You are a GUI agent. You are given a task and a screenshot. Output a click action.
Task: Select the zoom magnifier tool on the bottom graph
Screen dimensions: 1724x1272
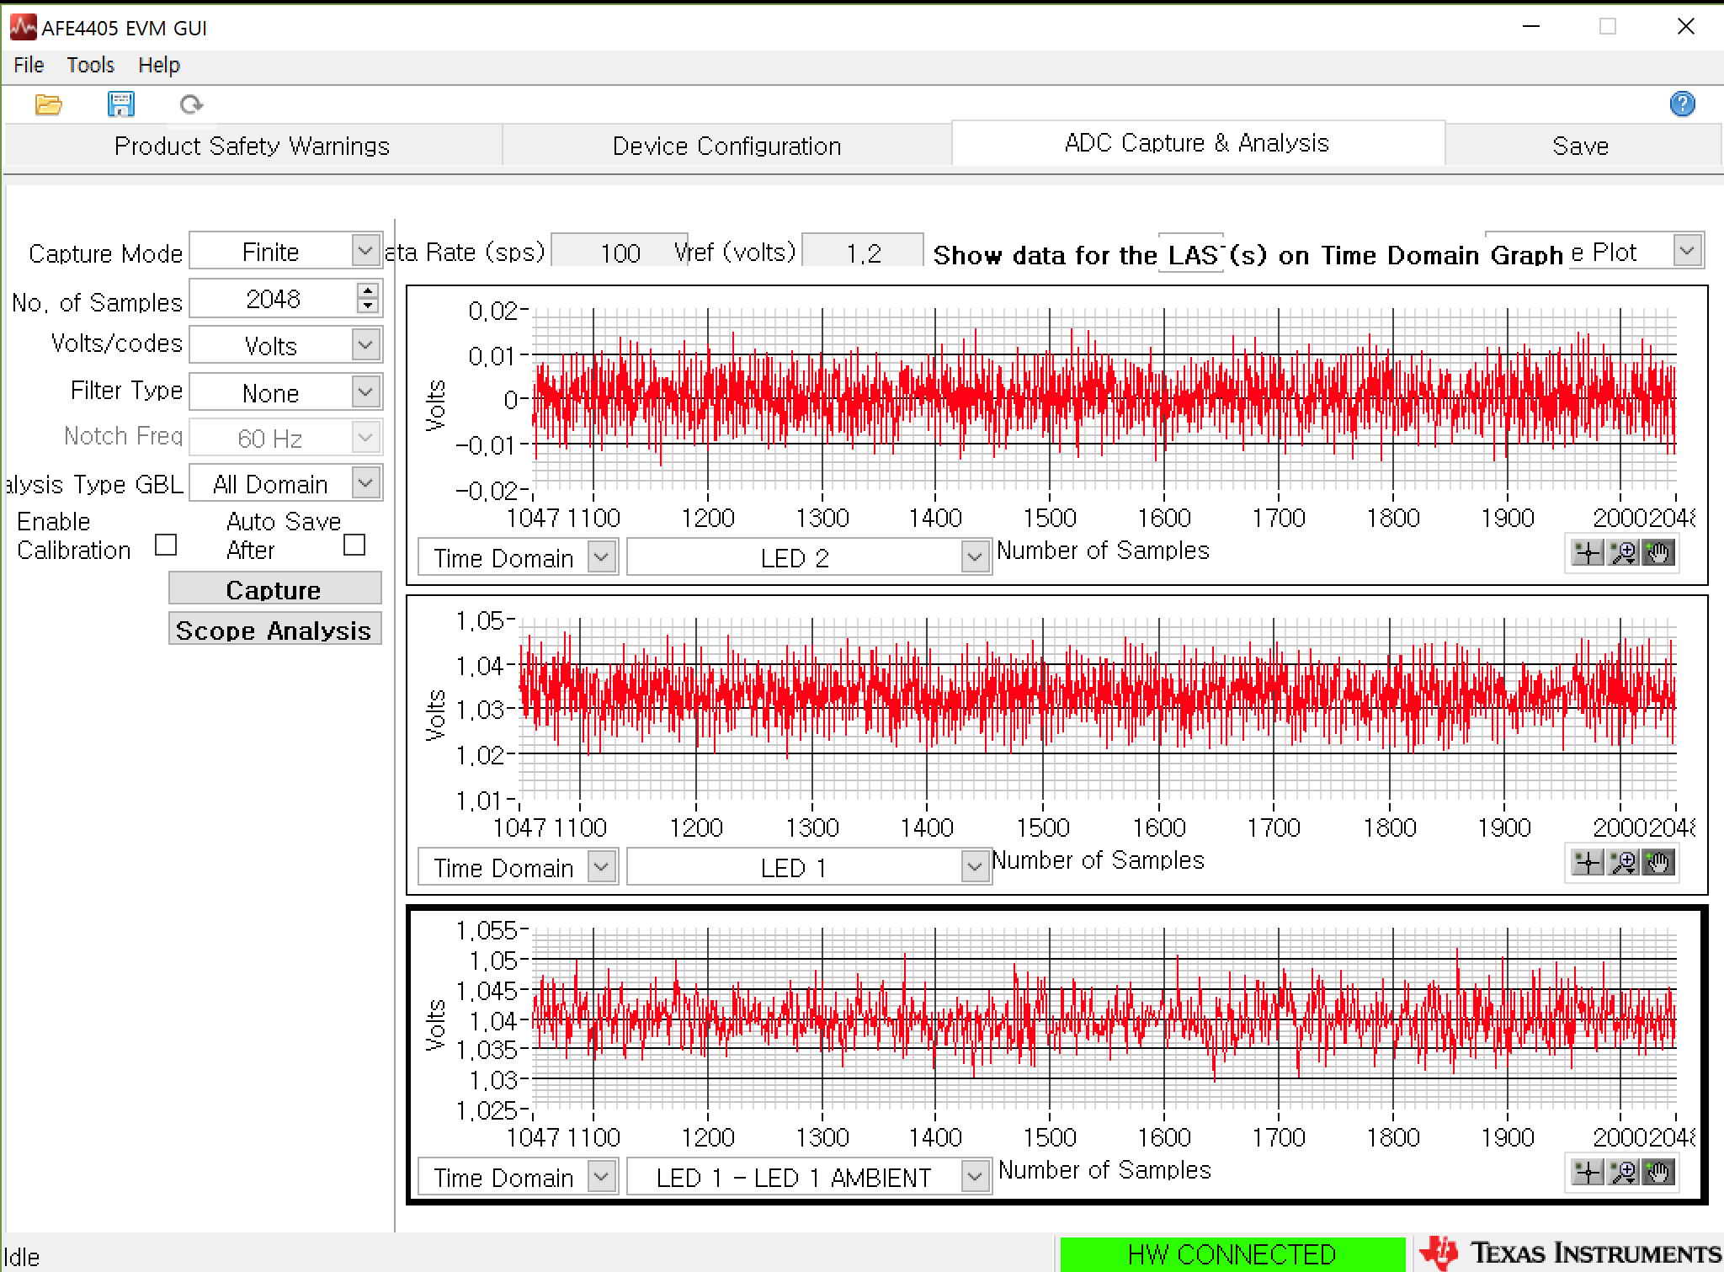point(1623,1173)
